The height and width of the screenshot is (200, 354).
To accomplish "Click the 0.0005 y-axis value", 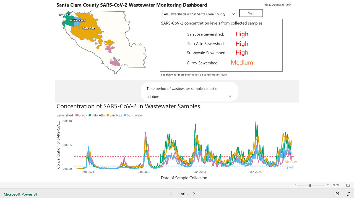I will (x=67, y=145).
